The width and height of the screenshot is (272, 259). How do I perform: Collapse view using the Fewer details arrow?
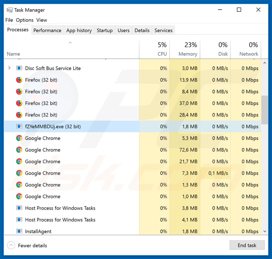[11, 245]
